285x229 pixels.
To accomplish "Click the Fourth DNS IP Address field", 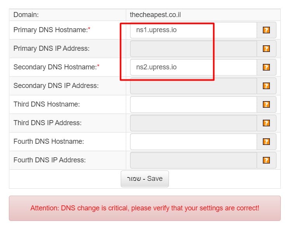I will click(193, 160).
